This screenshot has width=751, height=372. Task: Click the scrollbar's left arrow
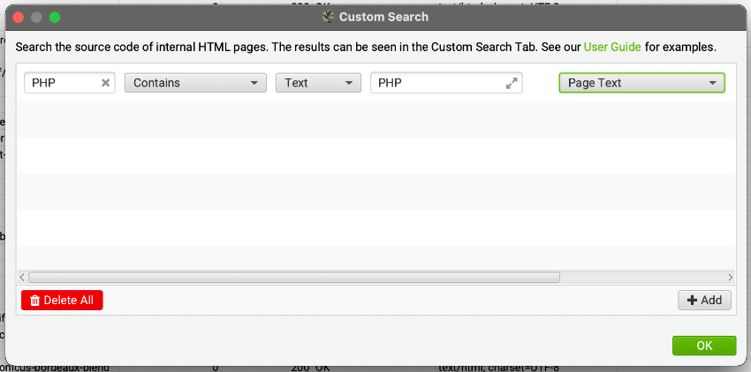click(22, 277)
